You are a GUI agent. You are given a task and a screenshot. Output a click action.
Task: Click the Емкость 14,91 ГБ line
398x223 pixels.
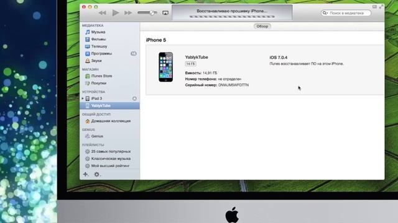click(201, 73)
